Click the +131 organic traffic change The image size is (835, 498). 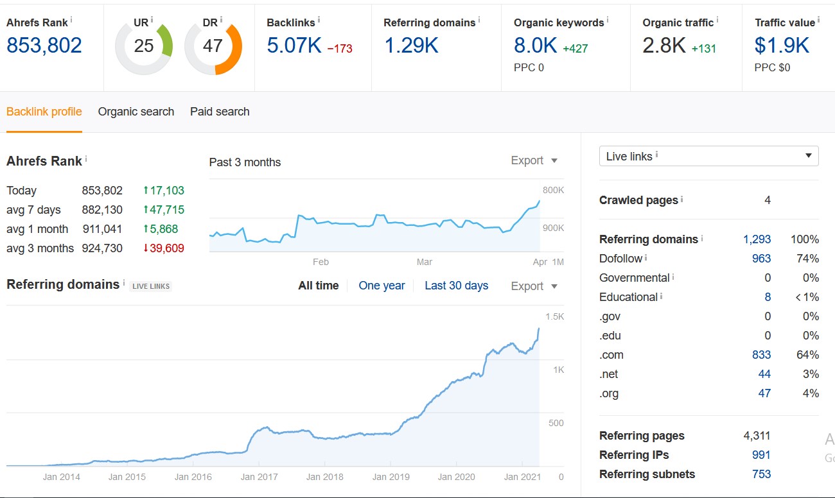coord(704,48)
